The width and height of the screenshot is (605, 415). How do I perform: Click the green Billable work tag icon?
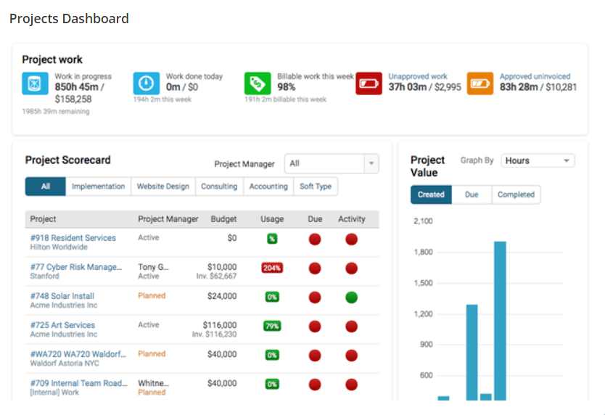(x=258, y=83)
